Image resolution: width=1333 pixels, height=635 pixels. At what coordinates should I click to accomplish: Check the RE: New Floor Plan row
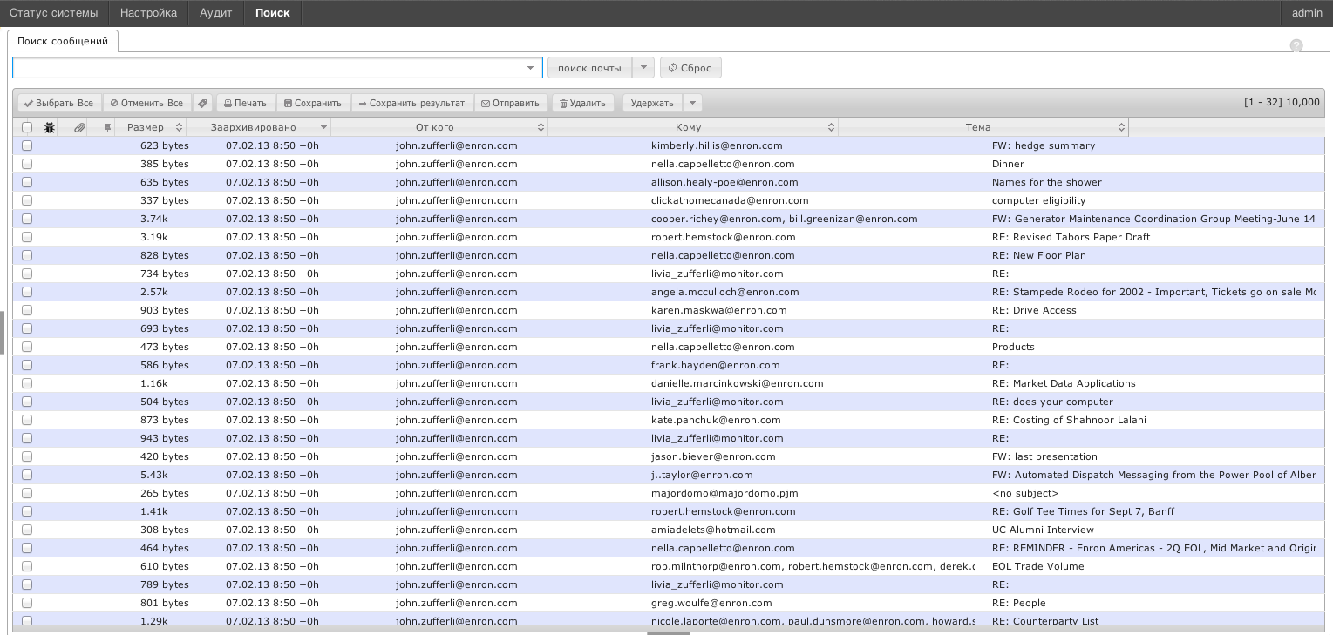click(27, 255)
